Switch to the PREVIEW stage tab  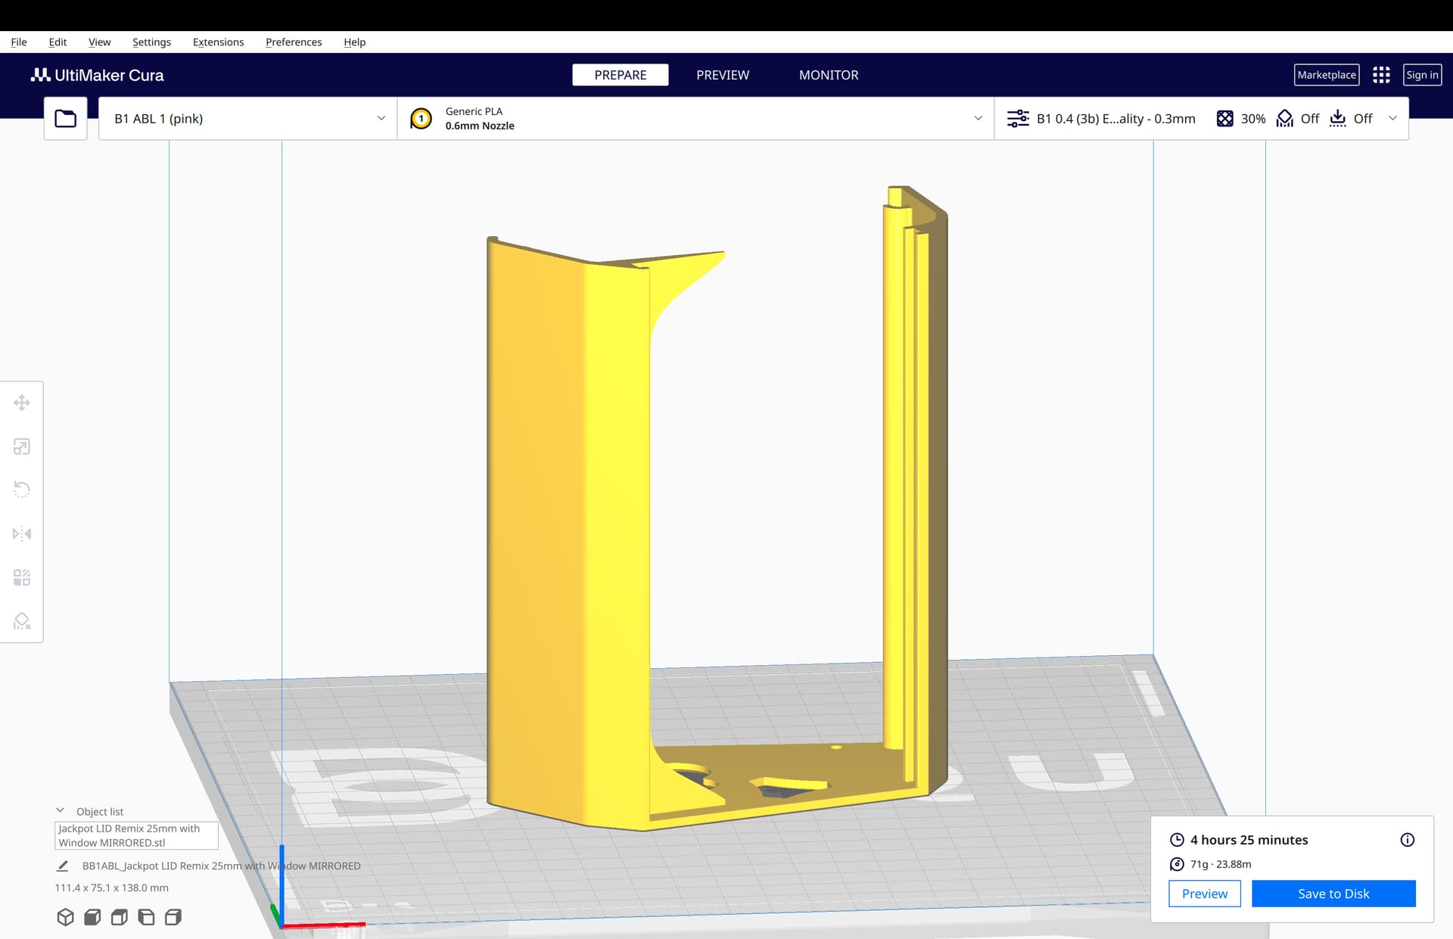click(723, 75)
